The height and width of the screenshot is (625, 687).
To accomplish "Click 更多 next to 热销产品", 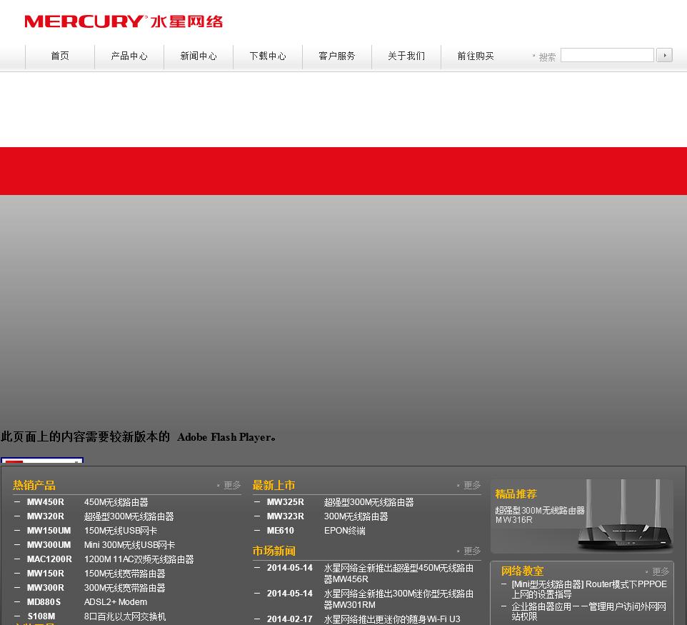I will pyautogui.click(x=232, y=485).
